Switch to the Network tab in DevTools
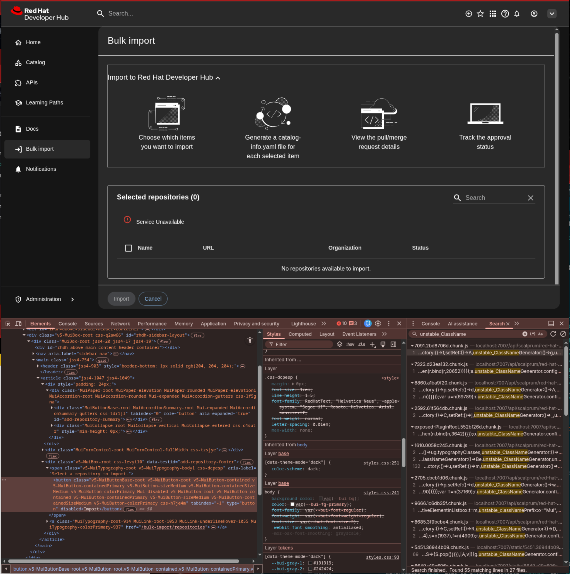 [x=120, y=324]
